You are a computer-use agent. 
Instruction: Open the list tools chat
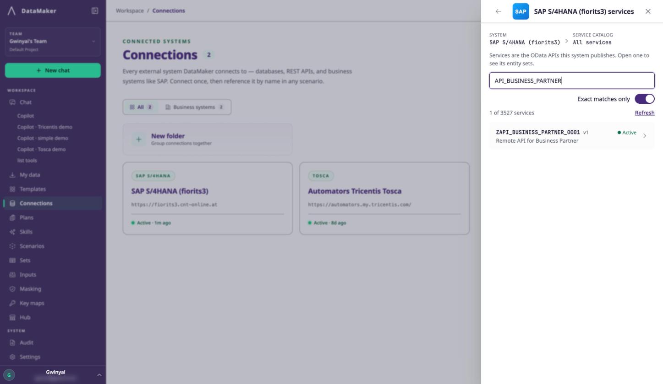27,160
